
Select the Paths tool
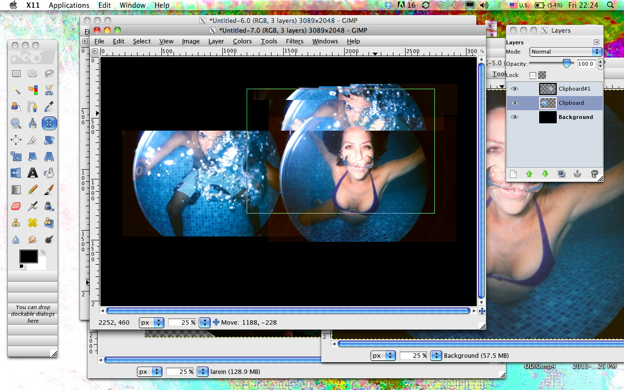[x=33, y=107]
